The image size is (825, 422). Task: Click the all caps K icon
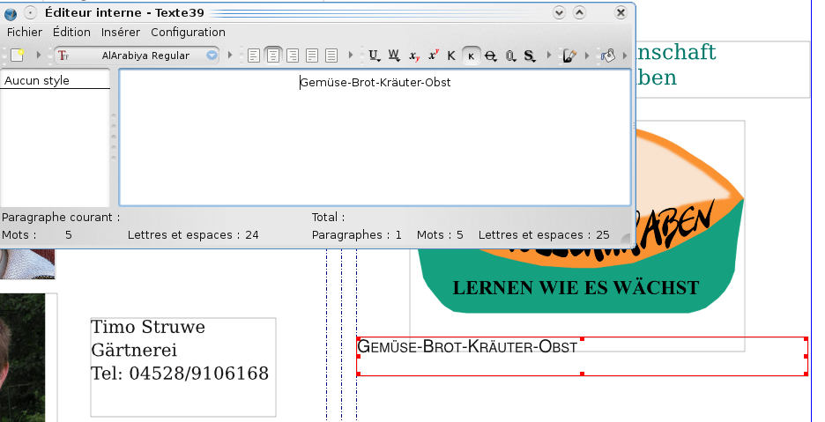451,56
